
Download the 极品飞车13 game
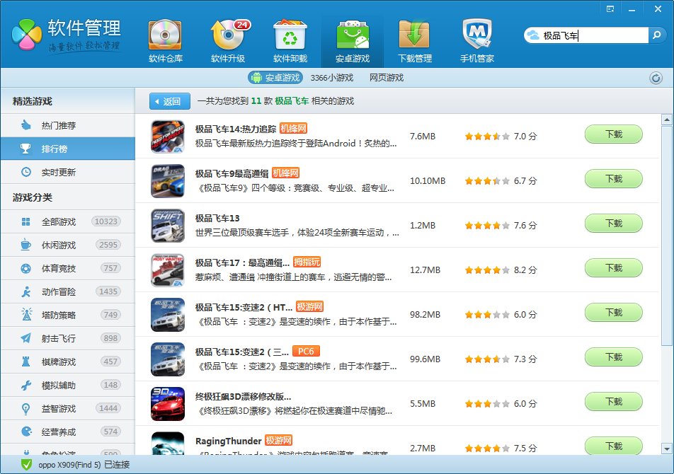click(x=613, y=224)
